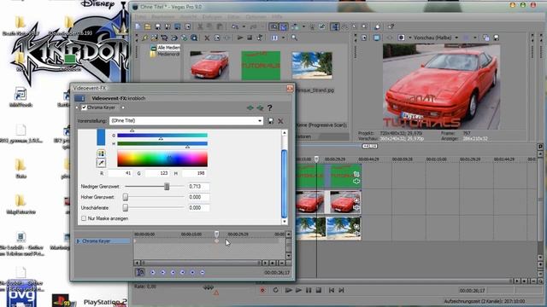Save the project with the disk icon
This screenshot has width=547, height=307.
click(x=157, y=26)
